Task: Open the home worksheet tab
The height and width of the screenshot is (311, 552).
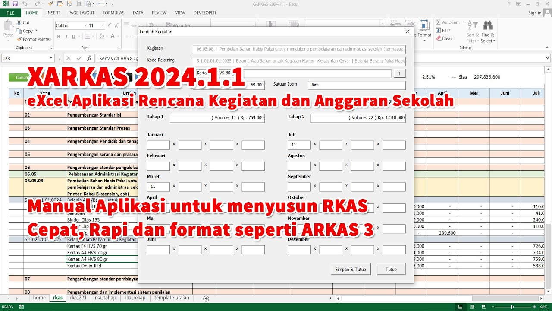Action: 39,298
